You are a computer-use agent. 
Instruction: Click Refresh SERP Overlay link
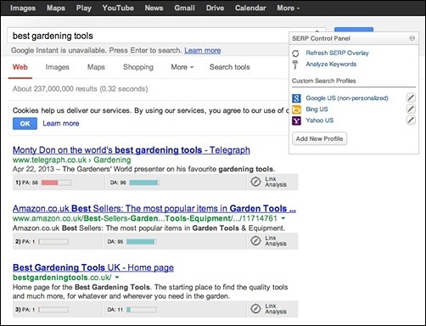click(337, 53)
